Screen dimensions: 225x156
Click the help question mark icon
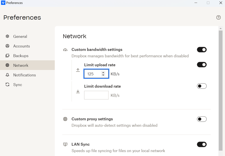(219, 17)
